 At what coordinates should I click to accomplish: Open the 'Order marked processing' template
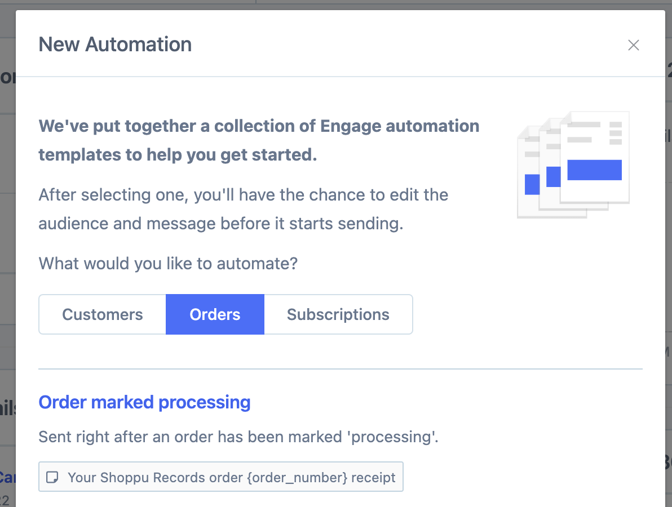[x=144, y=402]
